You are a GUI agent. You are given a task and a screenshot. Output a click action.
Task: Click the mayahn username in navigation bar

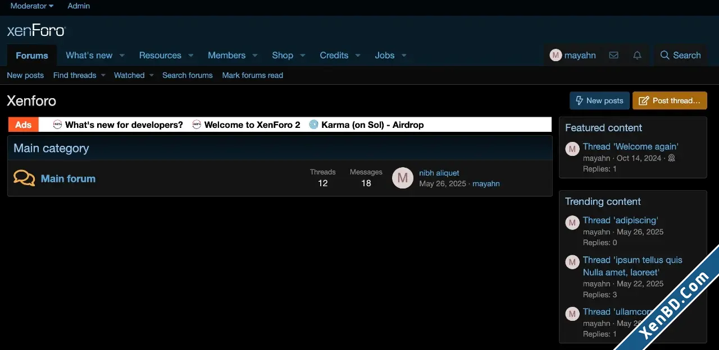coord(580,55)
